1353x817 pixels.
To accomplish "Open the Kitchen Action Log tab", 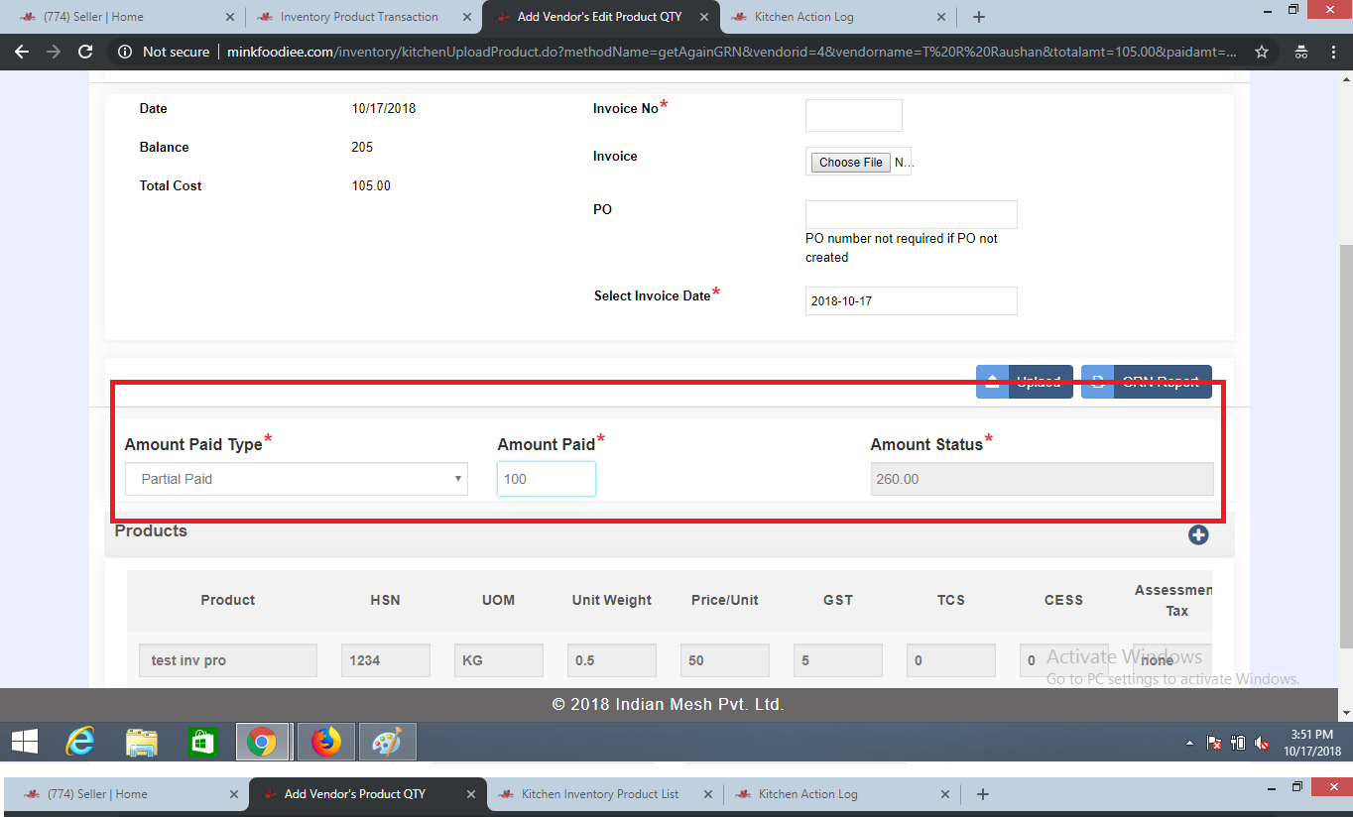I will pyautogui.click(x=836, y=17).
